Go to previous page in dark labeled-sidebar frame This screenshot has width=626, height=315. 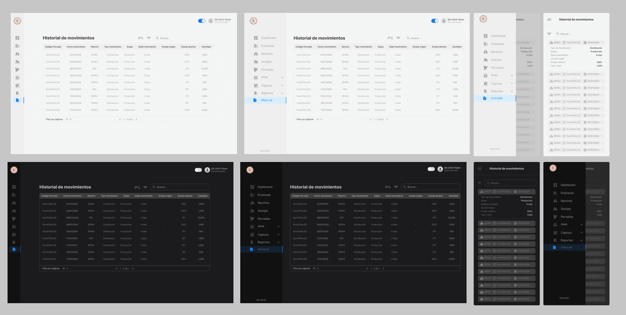click(367, 268)
